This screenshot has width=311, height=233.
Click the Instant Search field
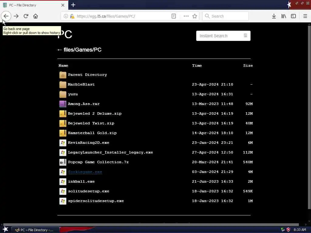(223, 36)
